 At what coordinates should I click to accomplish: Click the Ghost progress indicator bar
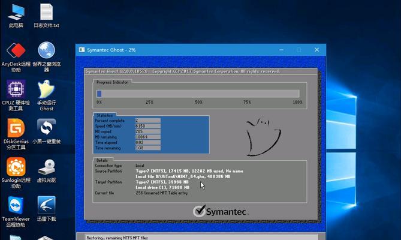tap(198, 94)
